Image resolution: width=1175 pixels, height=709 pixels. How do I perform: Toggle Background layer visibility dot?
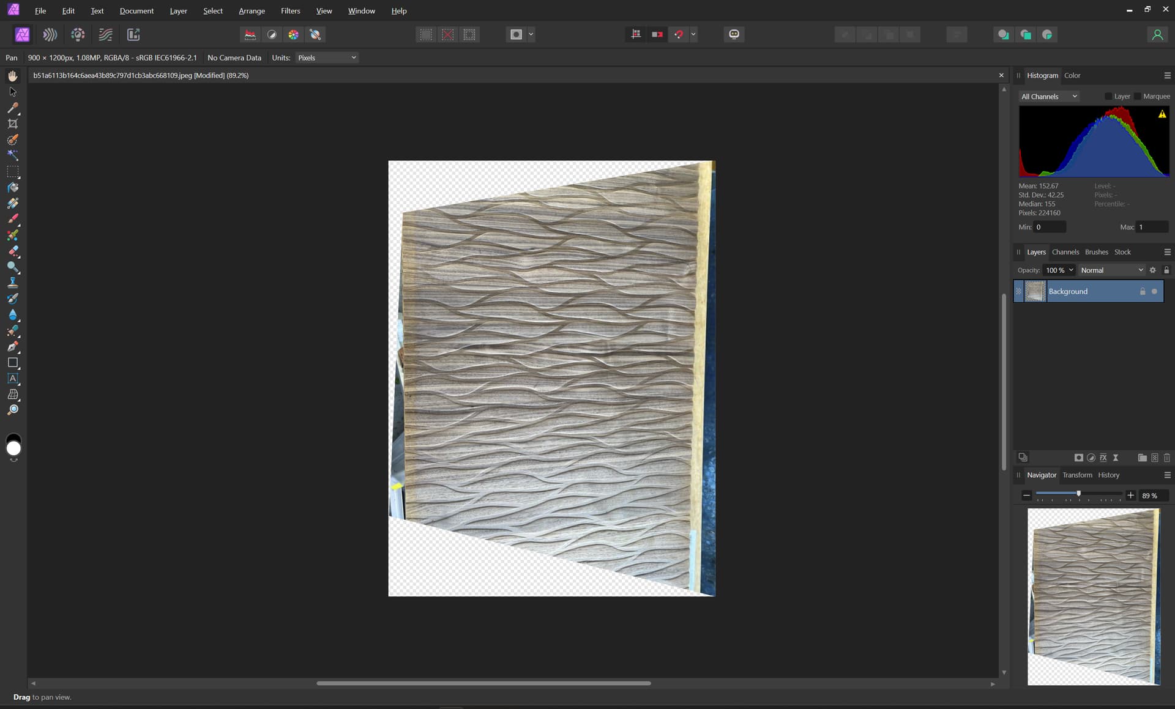pos(1155,292)
